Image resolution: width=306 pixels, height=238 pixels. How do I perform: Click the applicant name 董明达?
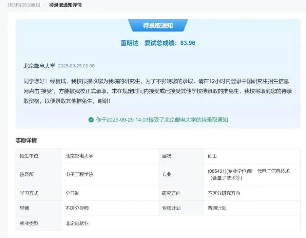pyautogui.click(x=130, y=43)
